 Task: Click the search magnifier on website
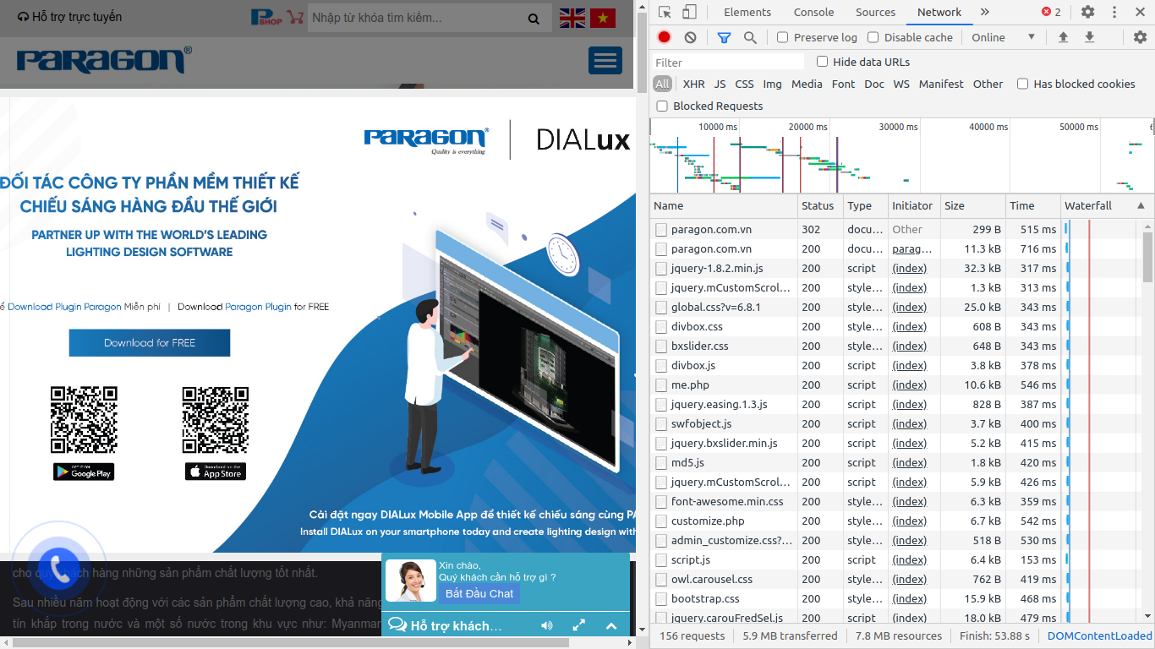534,19
